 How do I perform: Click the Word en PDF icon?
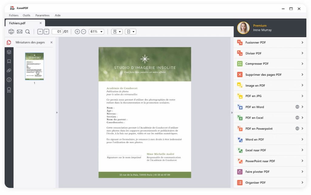240,139
